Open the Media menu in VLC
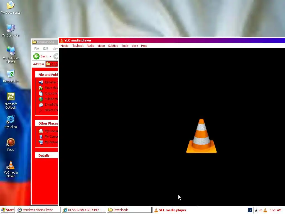Viewport: 285px width, 214px height. click(x=64, y=46)
